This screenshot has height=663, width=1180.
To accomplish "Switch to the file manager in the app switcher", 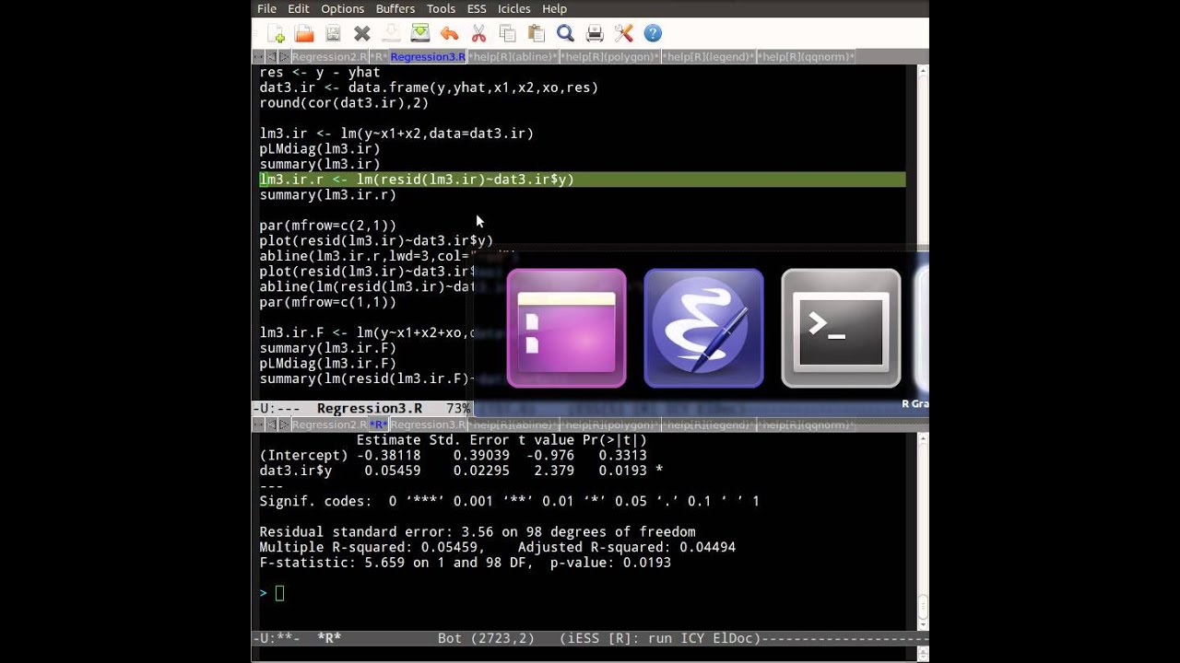I will click(567, 329).
